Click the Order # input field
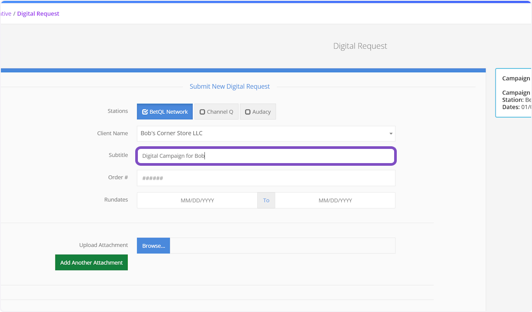This screenshot has height=312, width=532. [266, 178]
